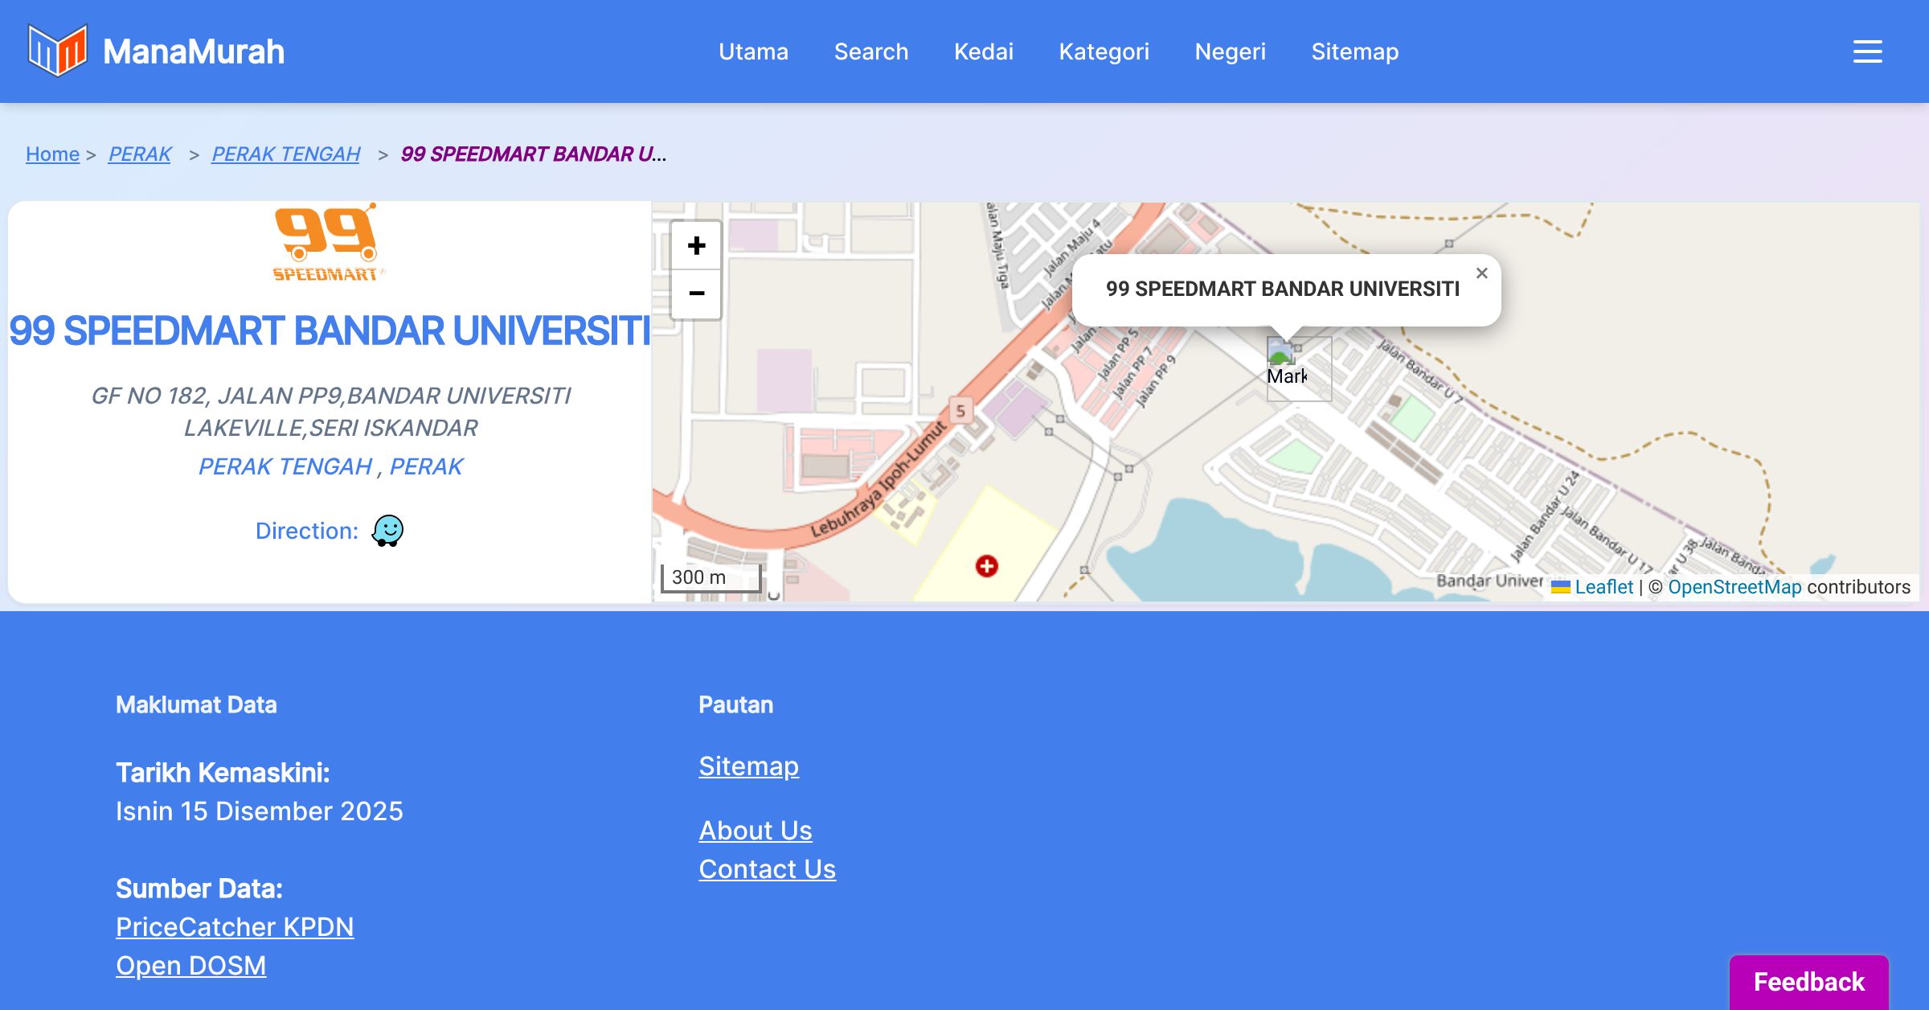Go to Search in navigation
The height and width of the screenshot is (1010, 1929).
point(870,51)
